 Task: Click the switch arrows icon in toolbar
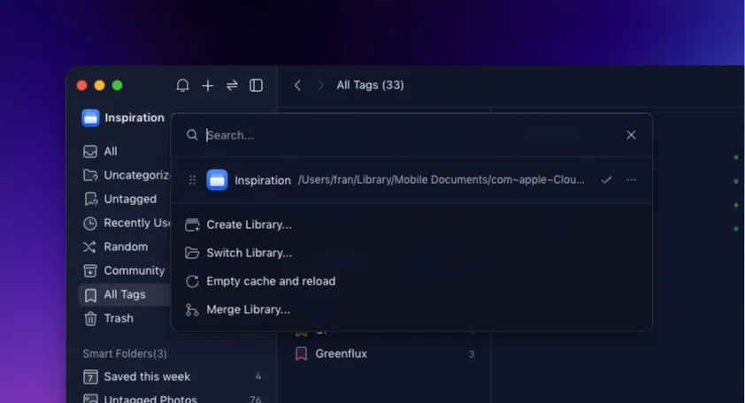(232, 86)
